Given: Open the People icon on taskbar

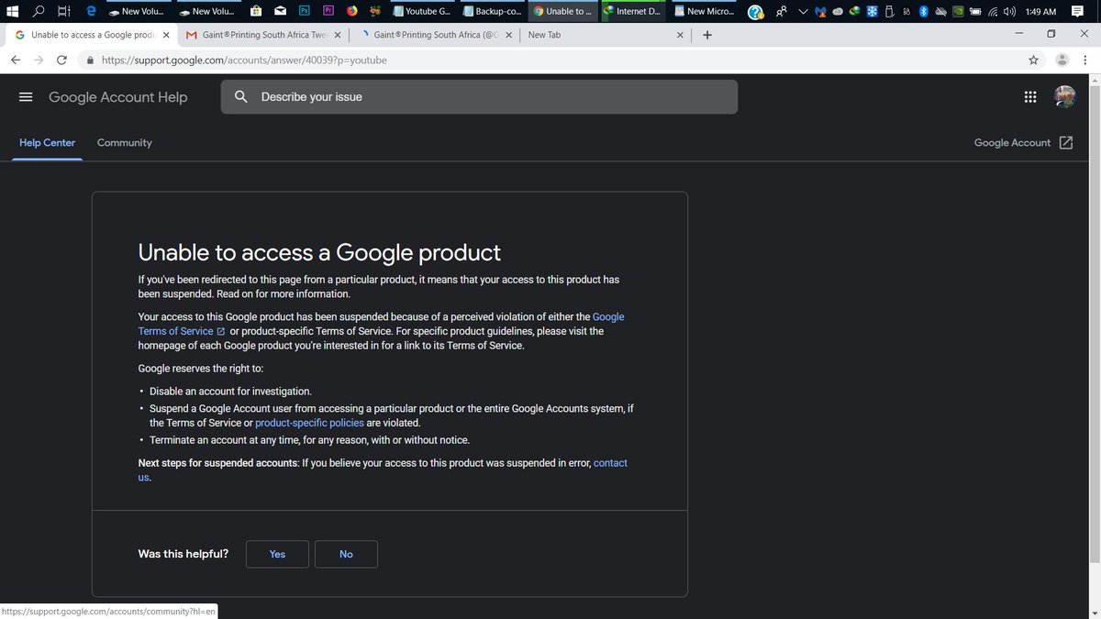Looking at the screenshot, I should coord(782,11).
